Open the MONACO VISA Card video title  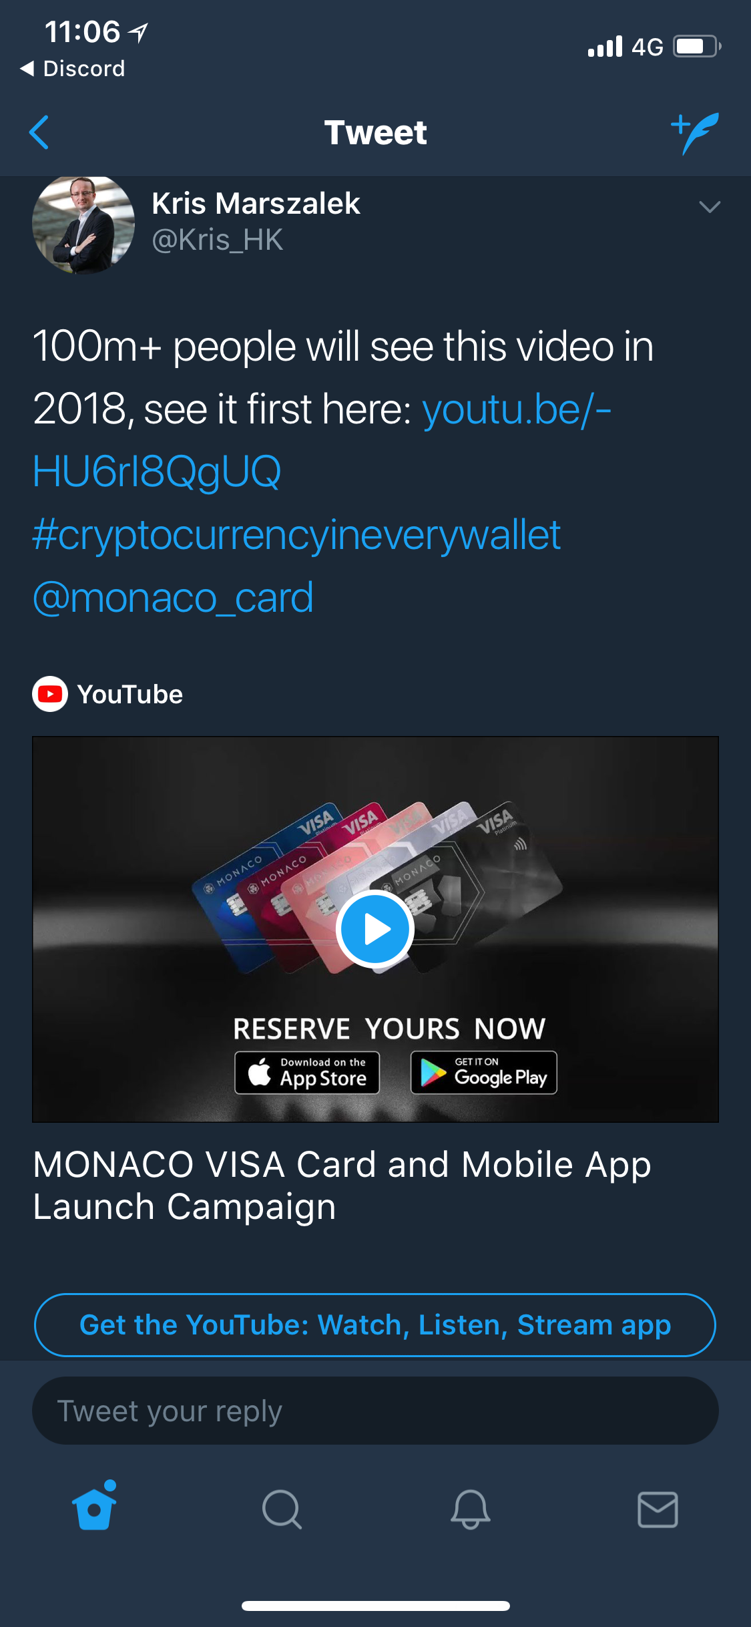(x=342, y=1186)
